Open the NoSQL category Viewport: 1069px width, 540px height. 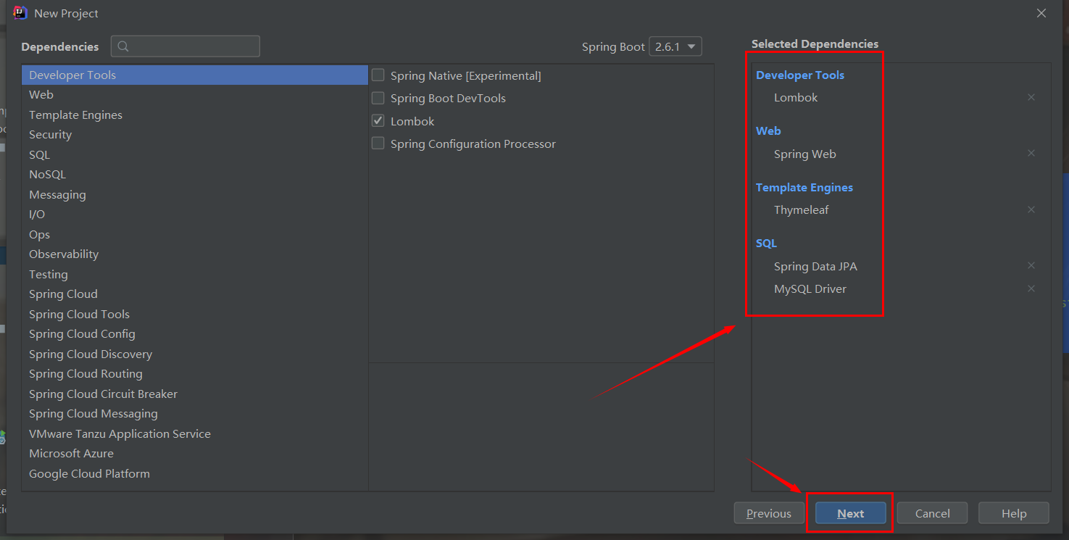(x=195, y=175)
